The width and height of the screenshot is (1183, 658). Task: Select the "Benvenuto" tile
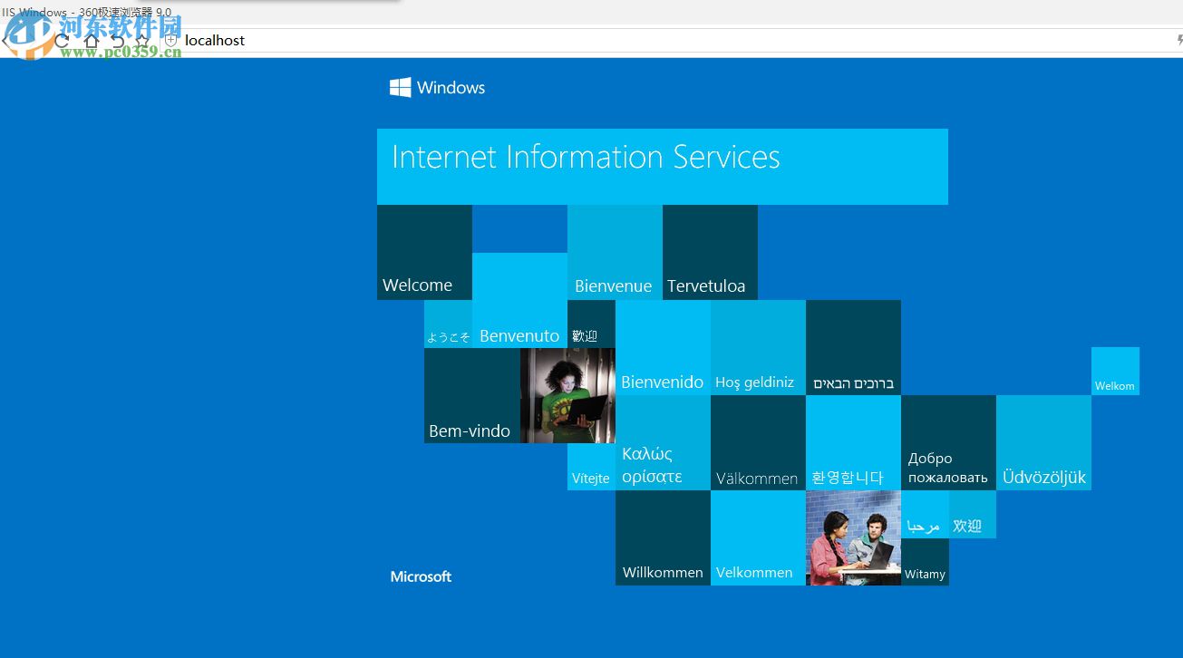pyautogui.click(x=519, y=300)
